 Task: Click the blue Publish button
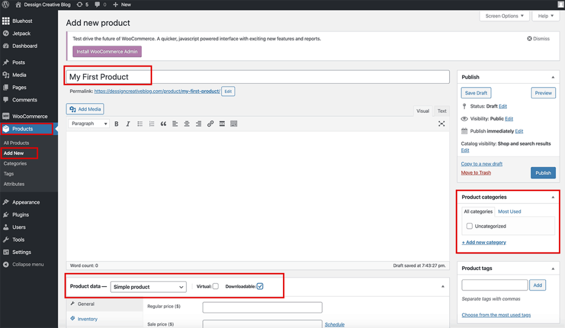tap(543, 173)
